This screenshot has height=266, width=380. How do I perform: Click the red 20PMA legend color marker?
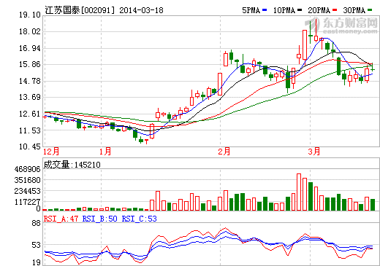click(x=335, y=10)
